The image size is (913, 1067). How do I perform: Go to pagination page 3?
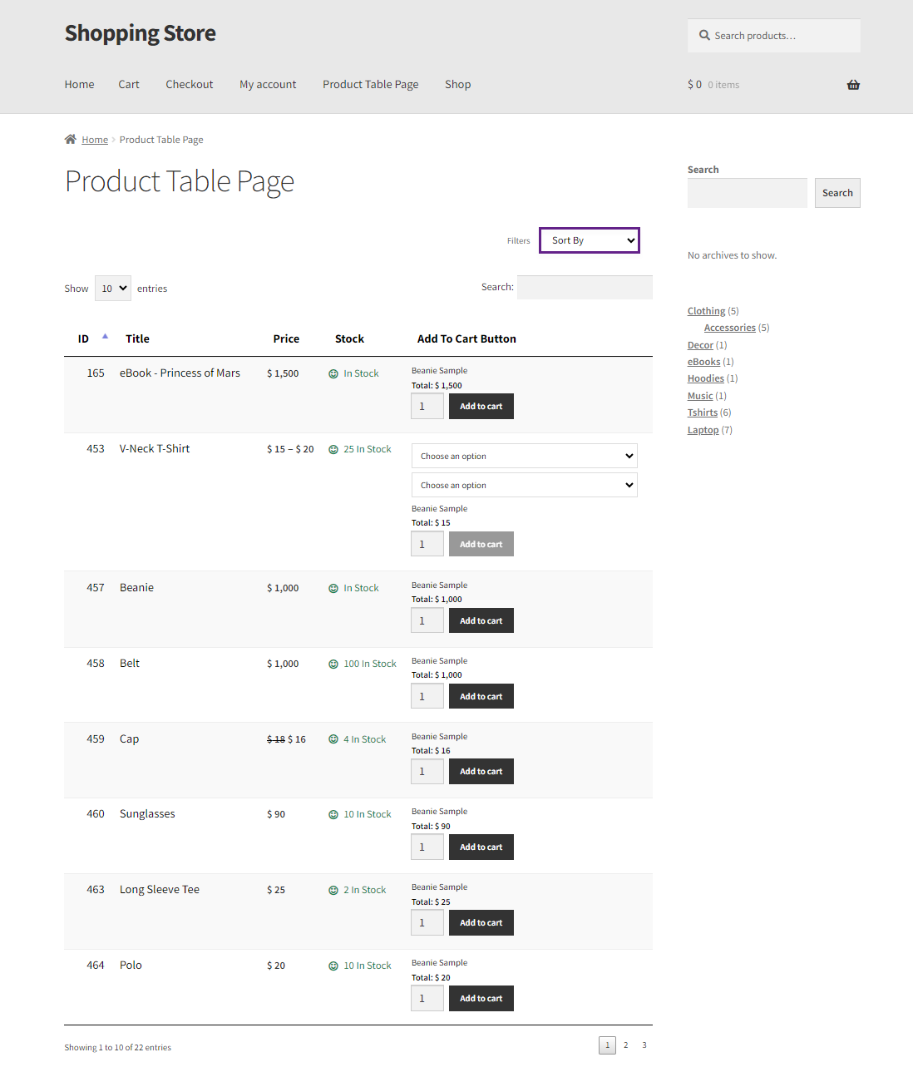click(644, 1045)
